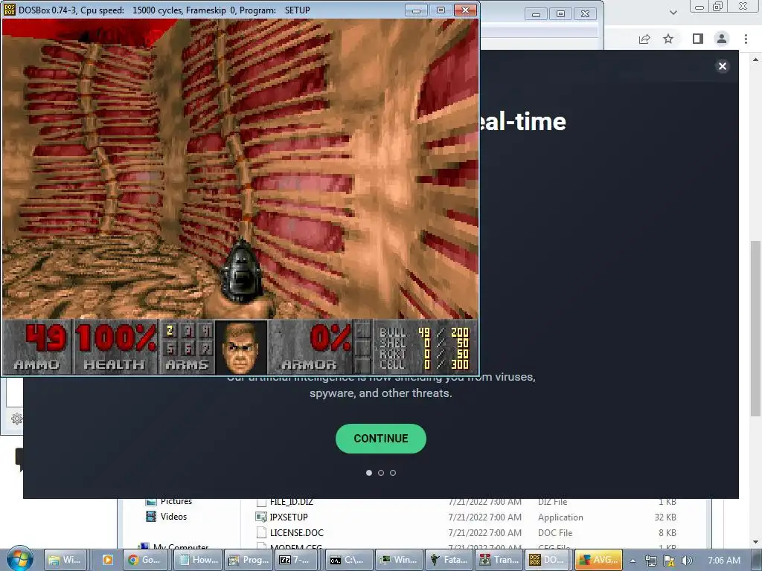Image resolution: width=762 pixels, height=571 pixels.
Task: Switch to the 'Prog...' taskbar item
Action: tap(249, 560)
